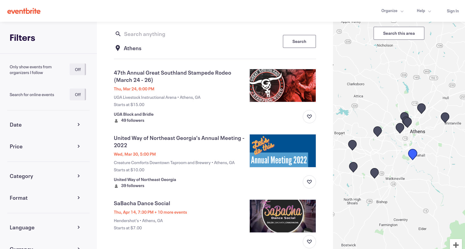This screenshot has height=249, width=465.
Task: Expand the Price filter
Action: 45,147
